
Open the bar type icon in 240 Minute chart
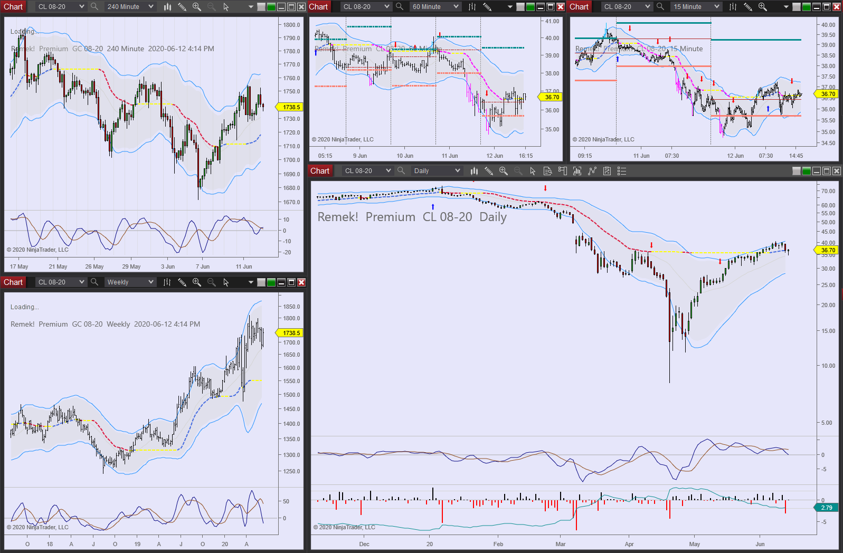click(x=167, y=7)
